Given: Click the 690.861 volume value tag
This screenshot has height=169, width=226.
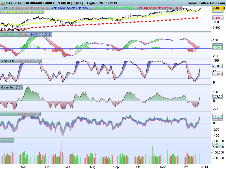Looking at the screenshot, I should pyautogui.click(x=218, y=144).
